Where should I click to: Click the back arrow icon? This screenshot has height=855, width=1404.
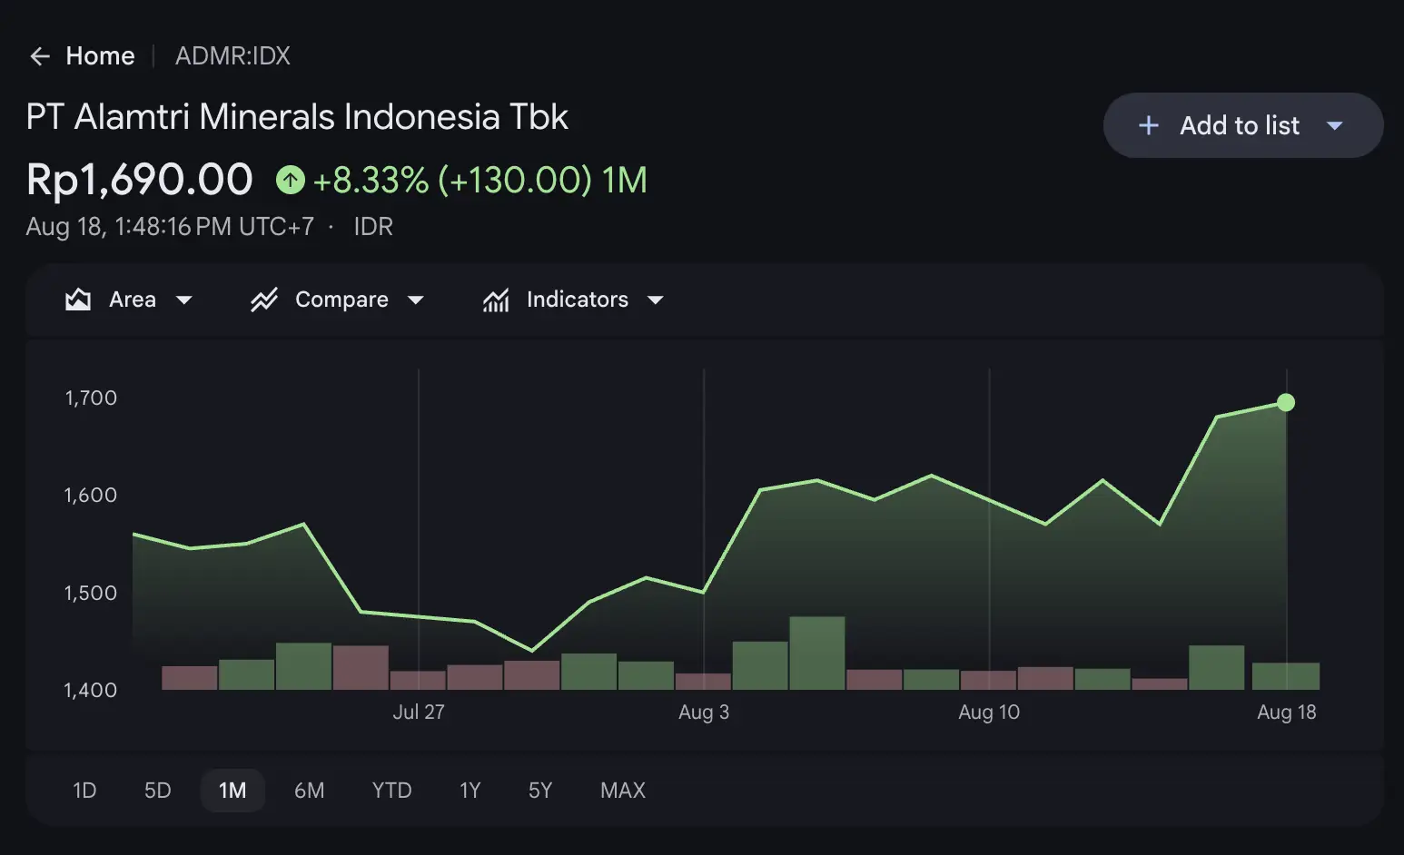[39, 56]
